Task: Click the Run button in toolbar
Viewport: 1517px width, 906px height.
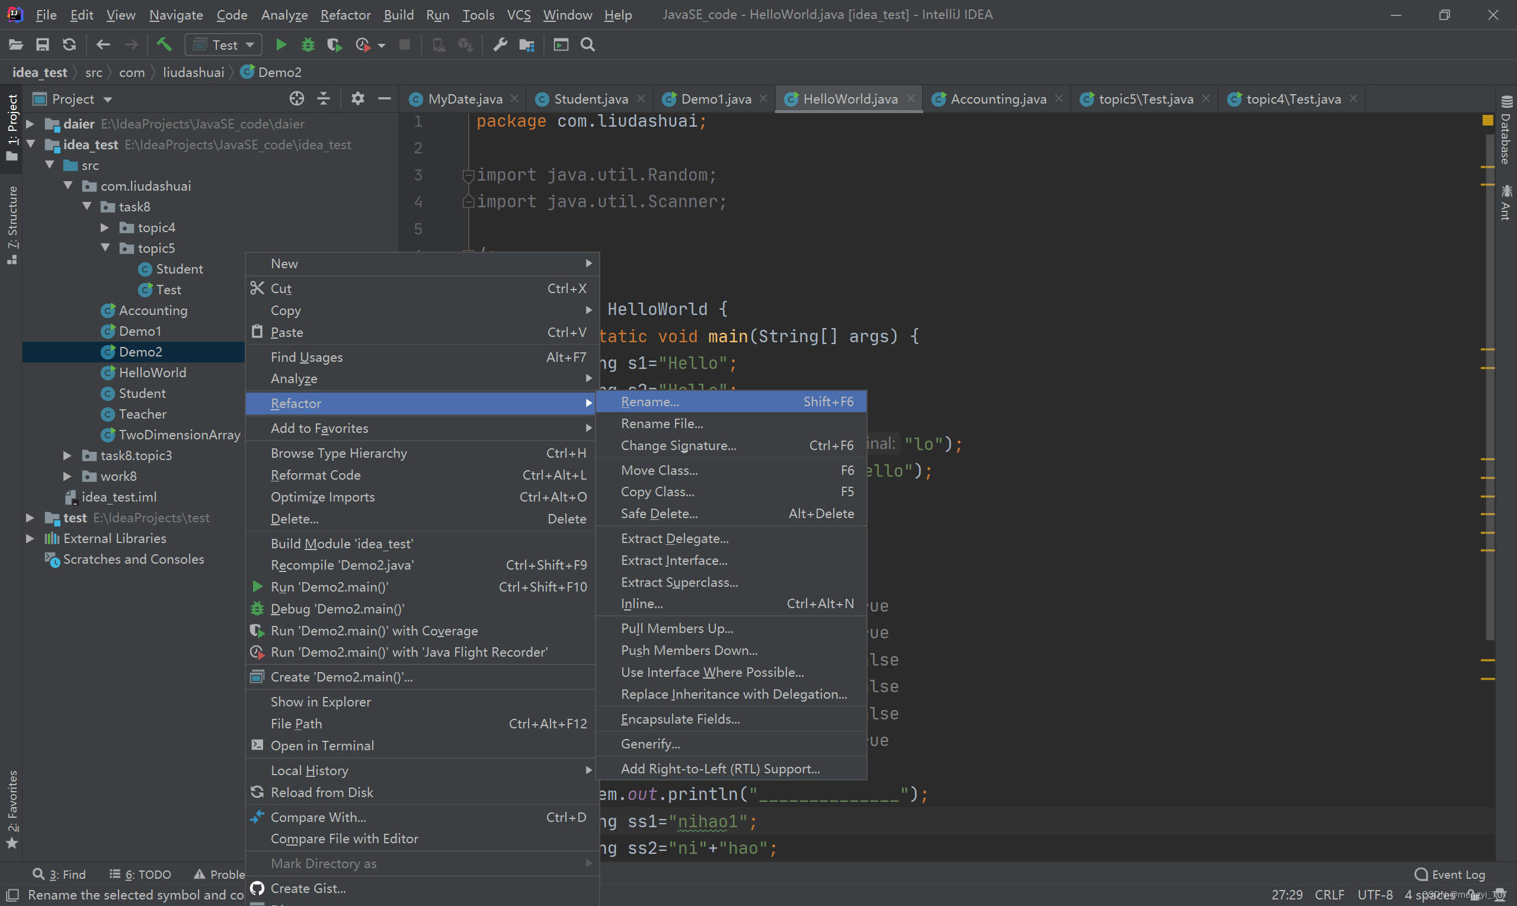Action: point(280,44)
